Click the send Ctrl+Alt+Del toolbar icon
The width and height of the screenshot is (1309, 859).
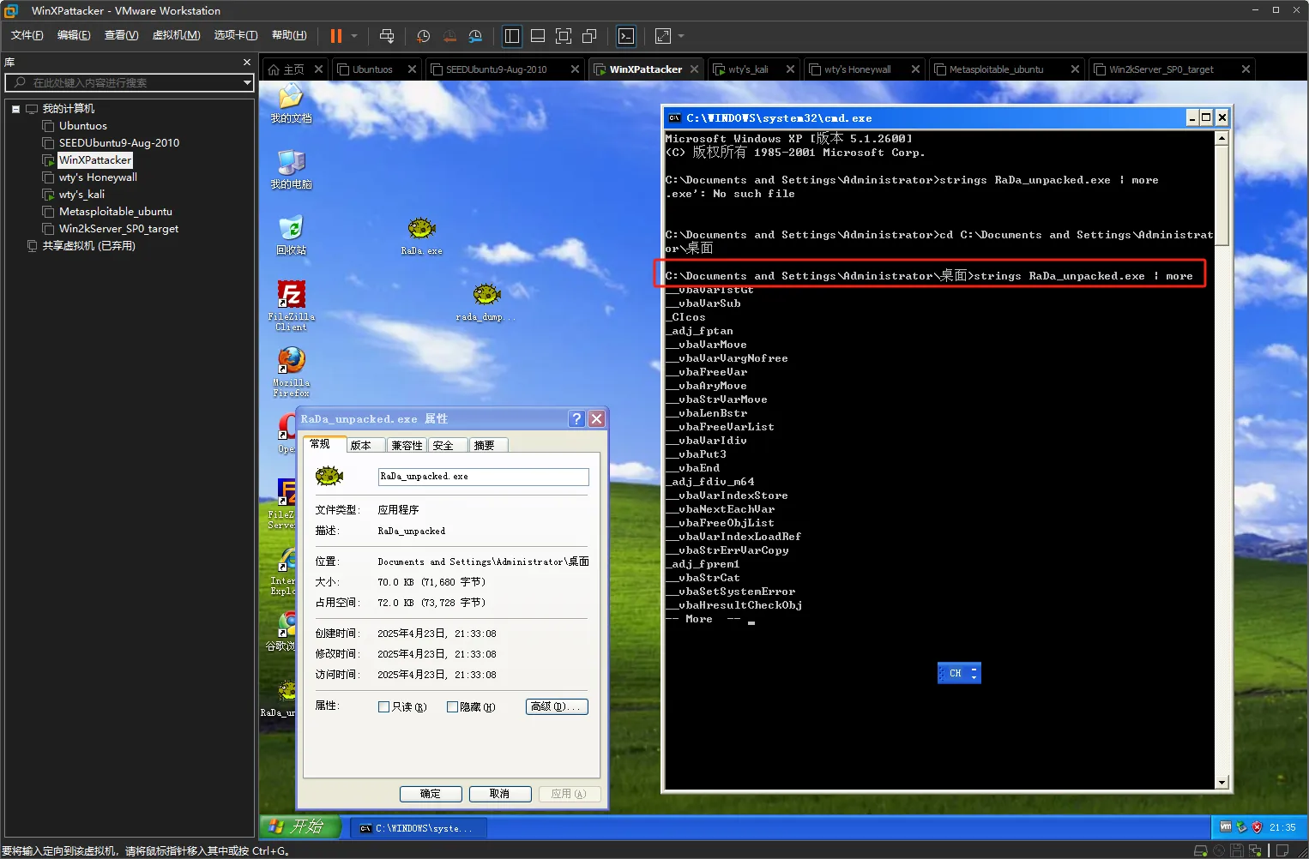387,36
